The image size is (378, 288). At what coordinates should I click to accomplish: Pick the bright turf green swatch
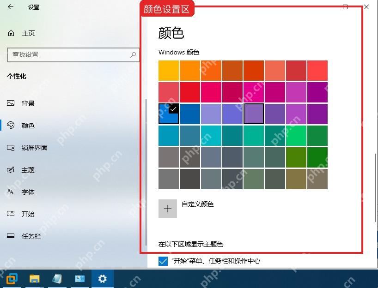click(296, 136)
